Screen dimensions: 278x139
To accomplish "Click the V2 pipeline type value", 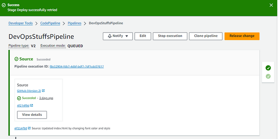I will click(33, 46).
